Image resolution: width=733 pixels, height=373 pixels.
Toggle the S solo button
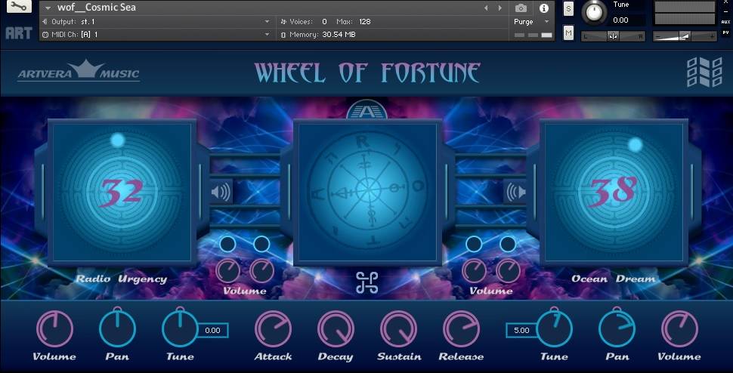click(568, 8)
